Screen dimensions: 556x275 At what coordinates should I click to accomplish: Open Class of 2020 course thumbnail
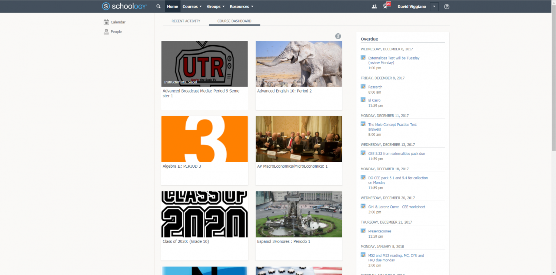(x=204, y=214)
